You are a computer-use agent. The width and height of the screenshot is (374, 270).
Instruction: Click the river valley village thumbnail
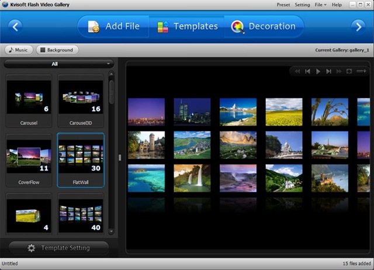[192, 145]
